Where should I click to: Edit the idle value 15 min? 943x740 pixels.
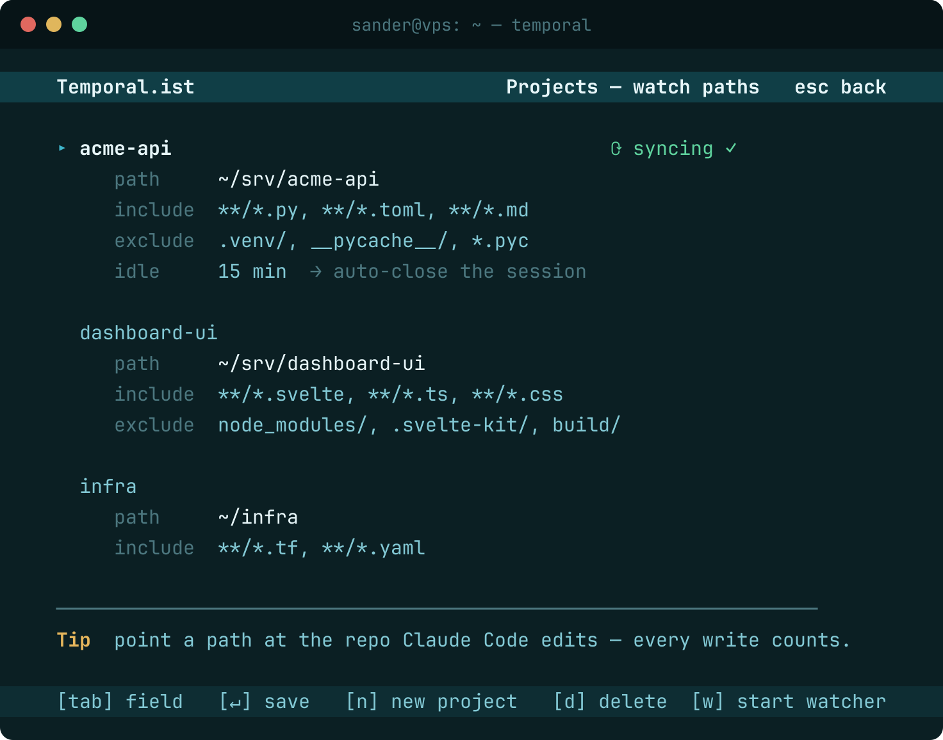coord(252,271)
